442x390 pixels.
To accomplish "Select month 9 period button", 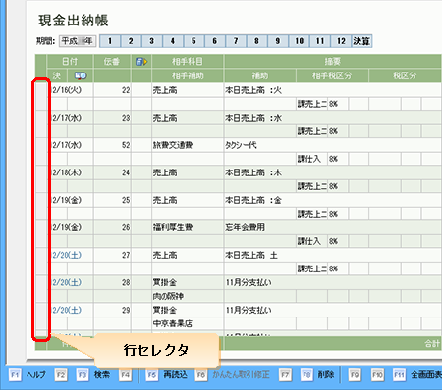I will [277, 41].
